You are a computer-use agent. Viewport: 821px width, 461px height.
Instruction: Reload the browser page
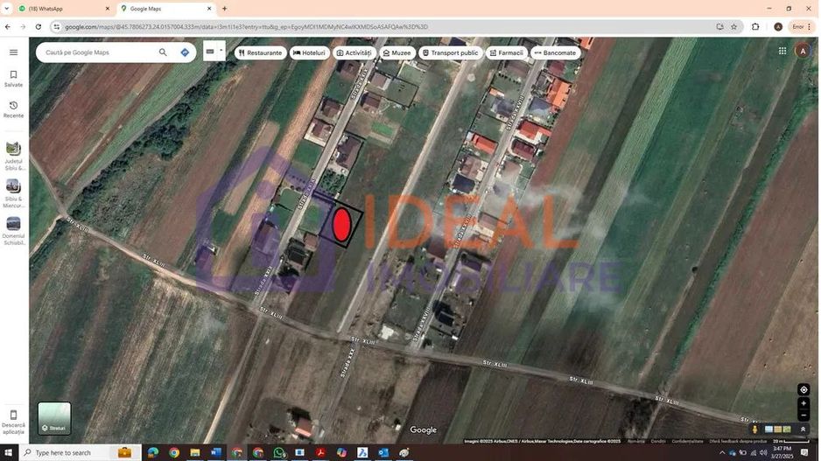(x=39, y=27)
